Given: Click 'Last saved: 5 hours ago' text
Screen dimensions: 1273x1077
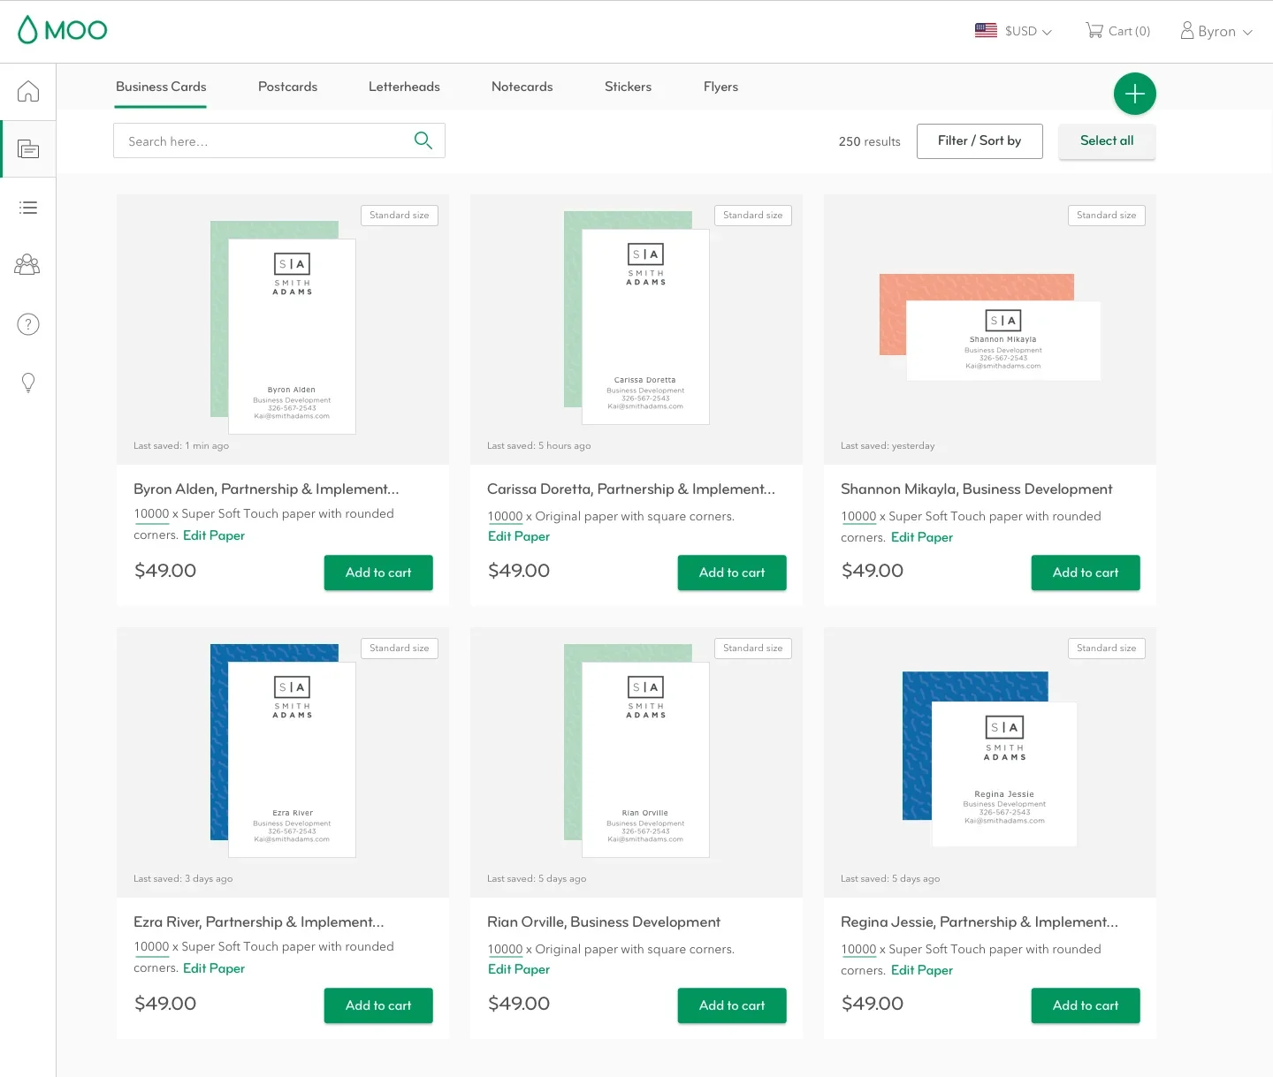Looking at the screenshot, I should tap(539, 446).
